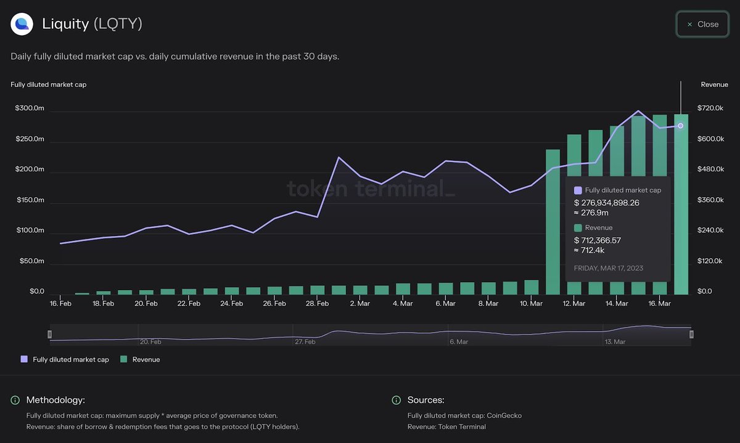Click the tooltip value $ 712,366.57

point(598,240)
